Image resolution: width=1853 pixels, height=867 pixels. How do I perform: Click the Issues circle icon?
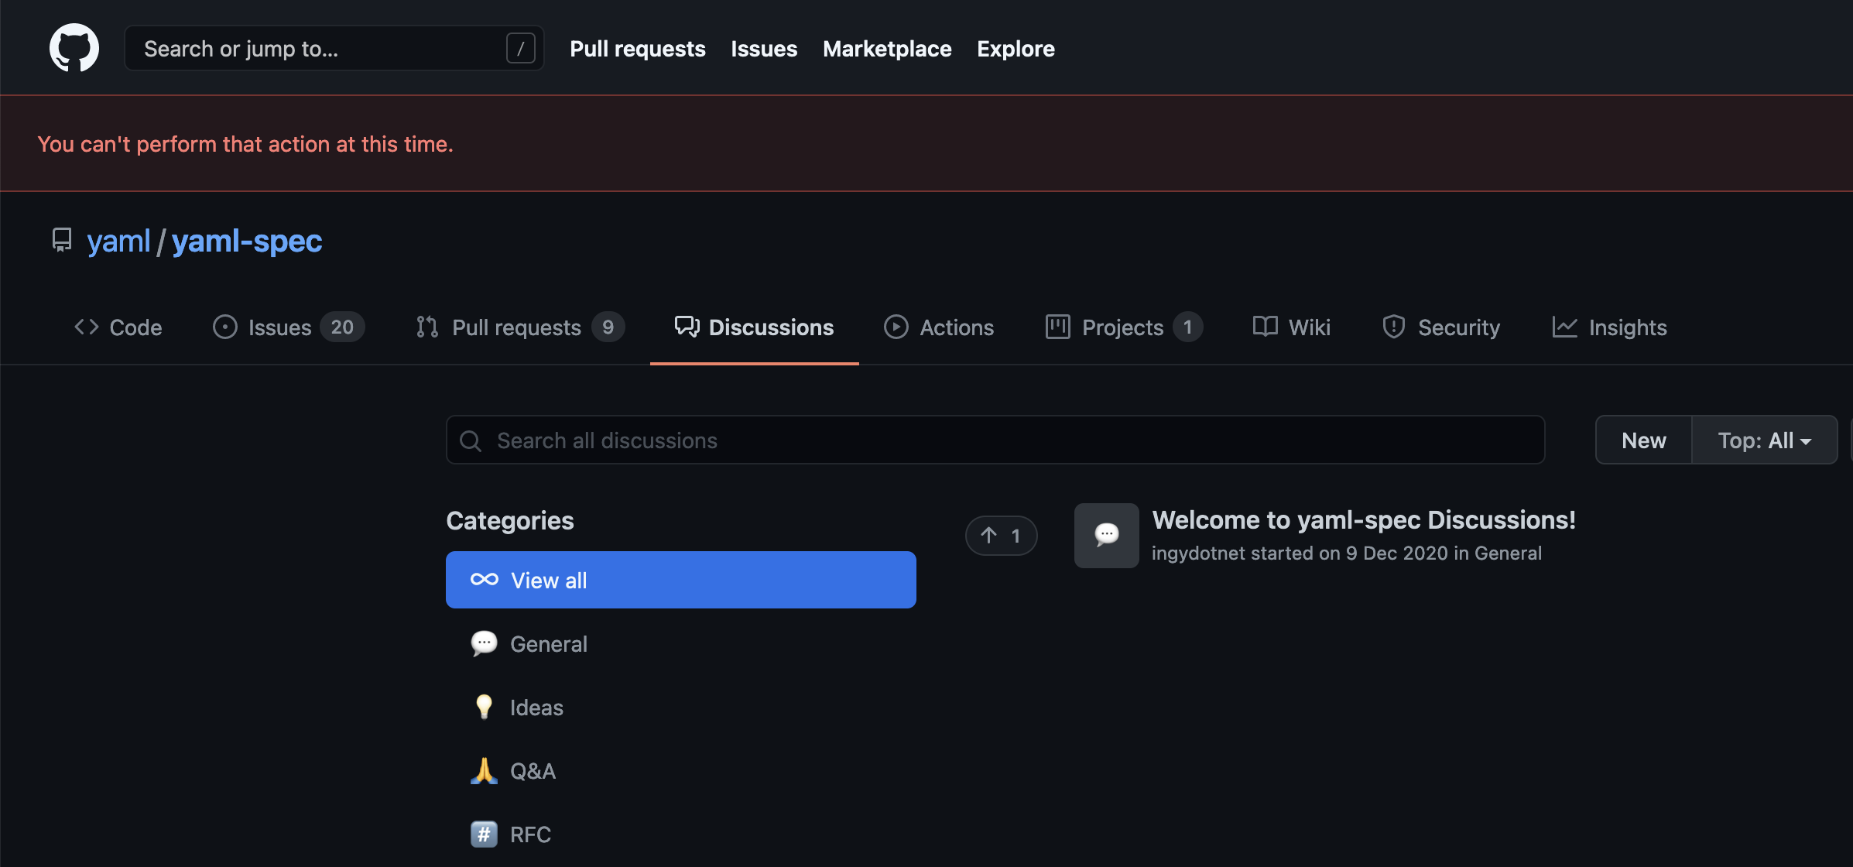click(224, 327)
